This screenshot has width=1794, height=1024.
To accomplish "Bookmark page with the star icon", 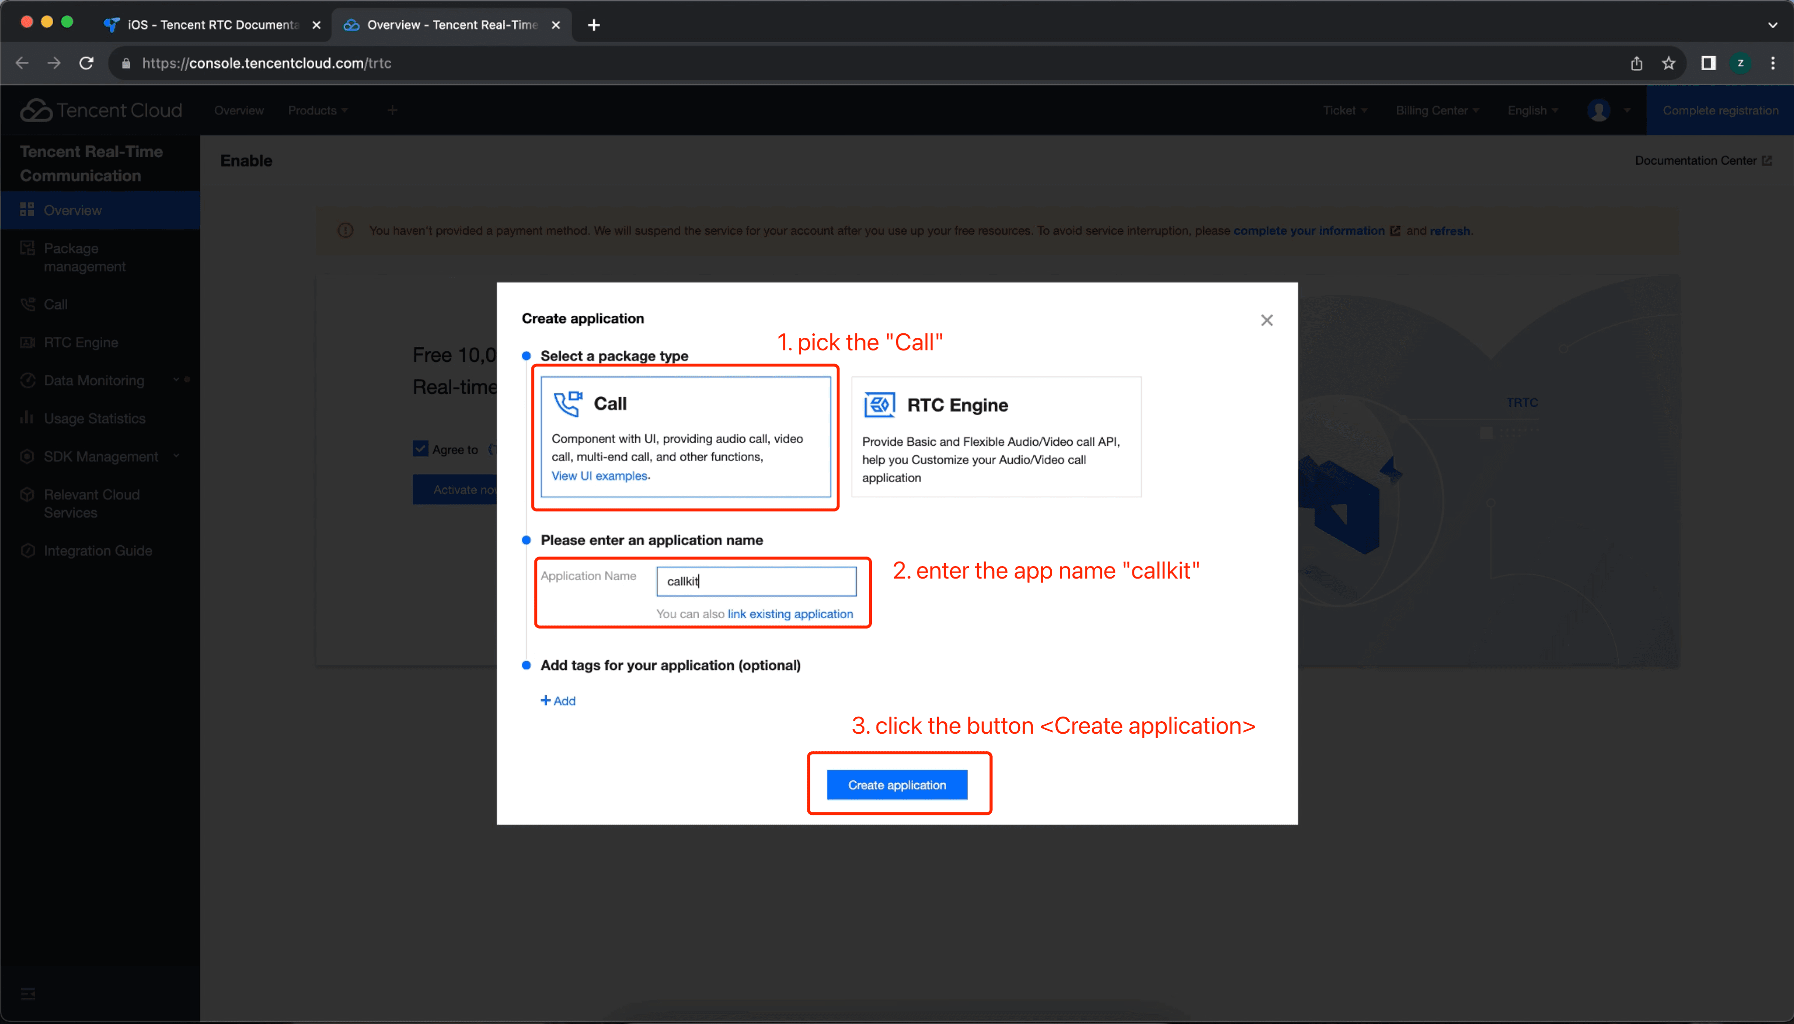I will pyautogui.click(x=1668, y=63).
